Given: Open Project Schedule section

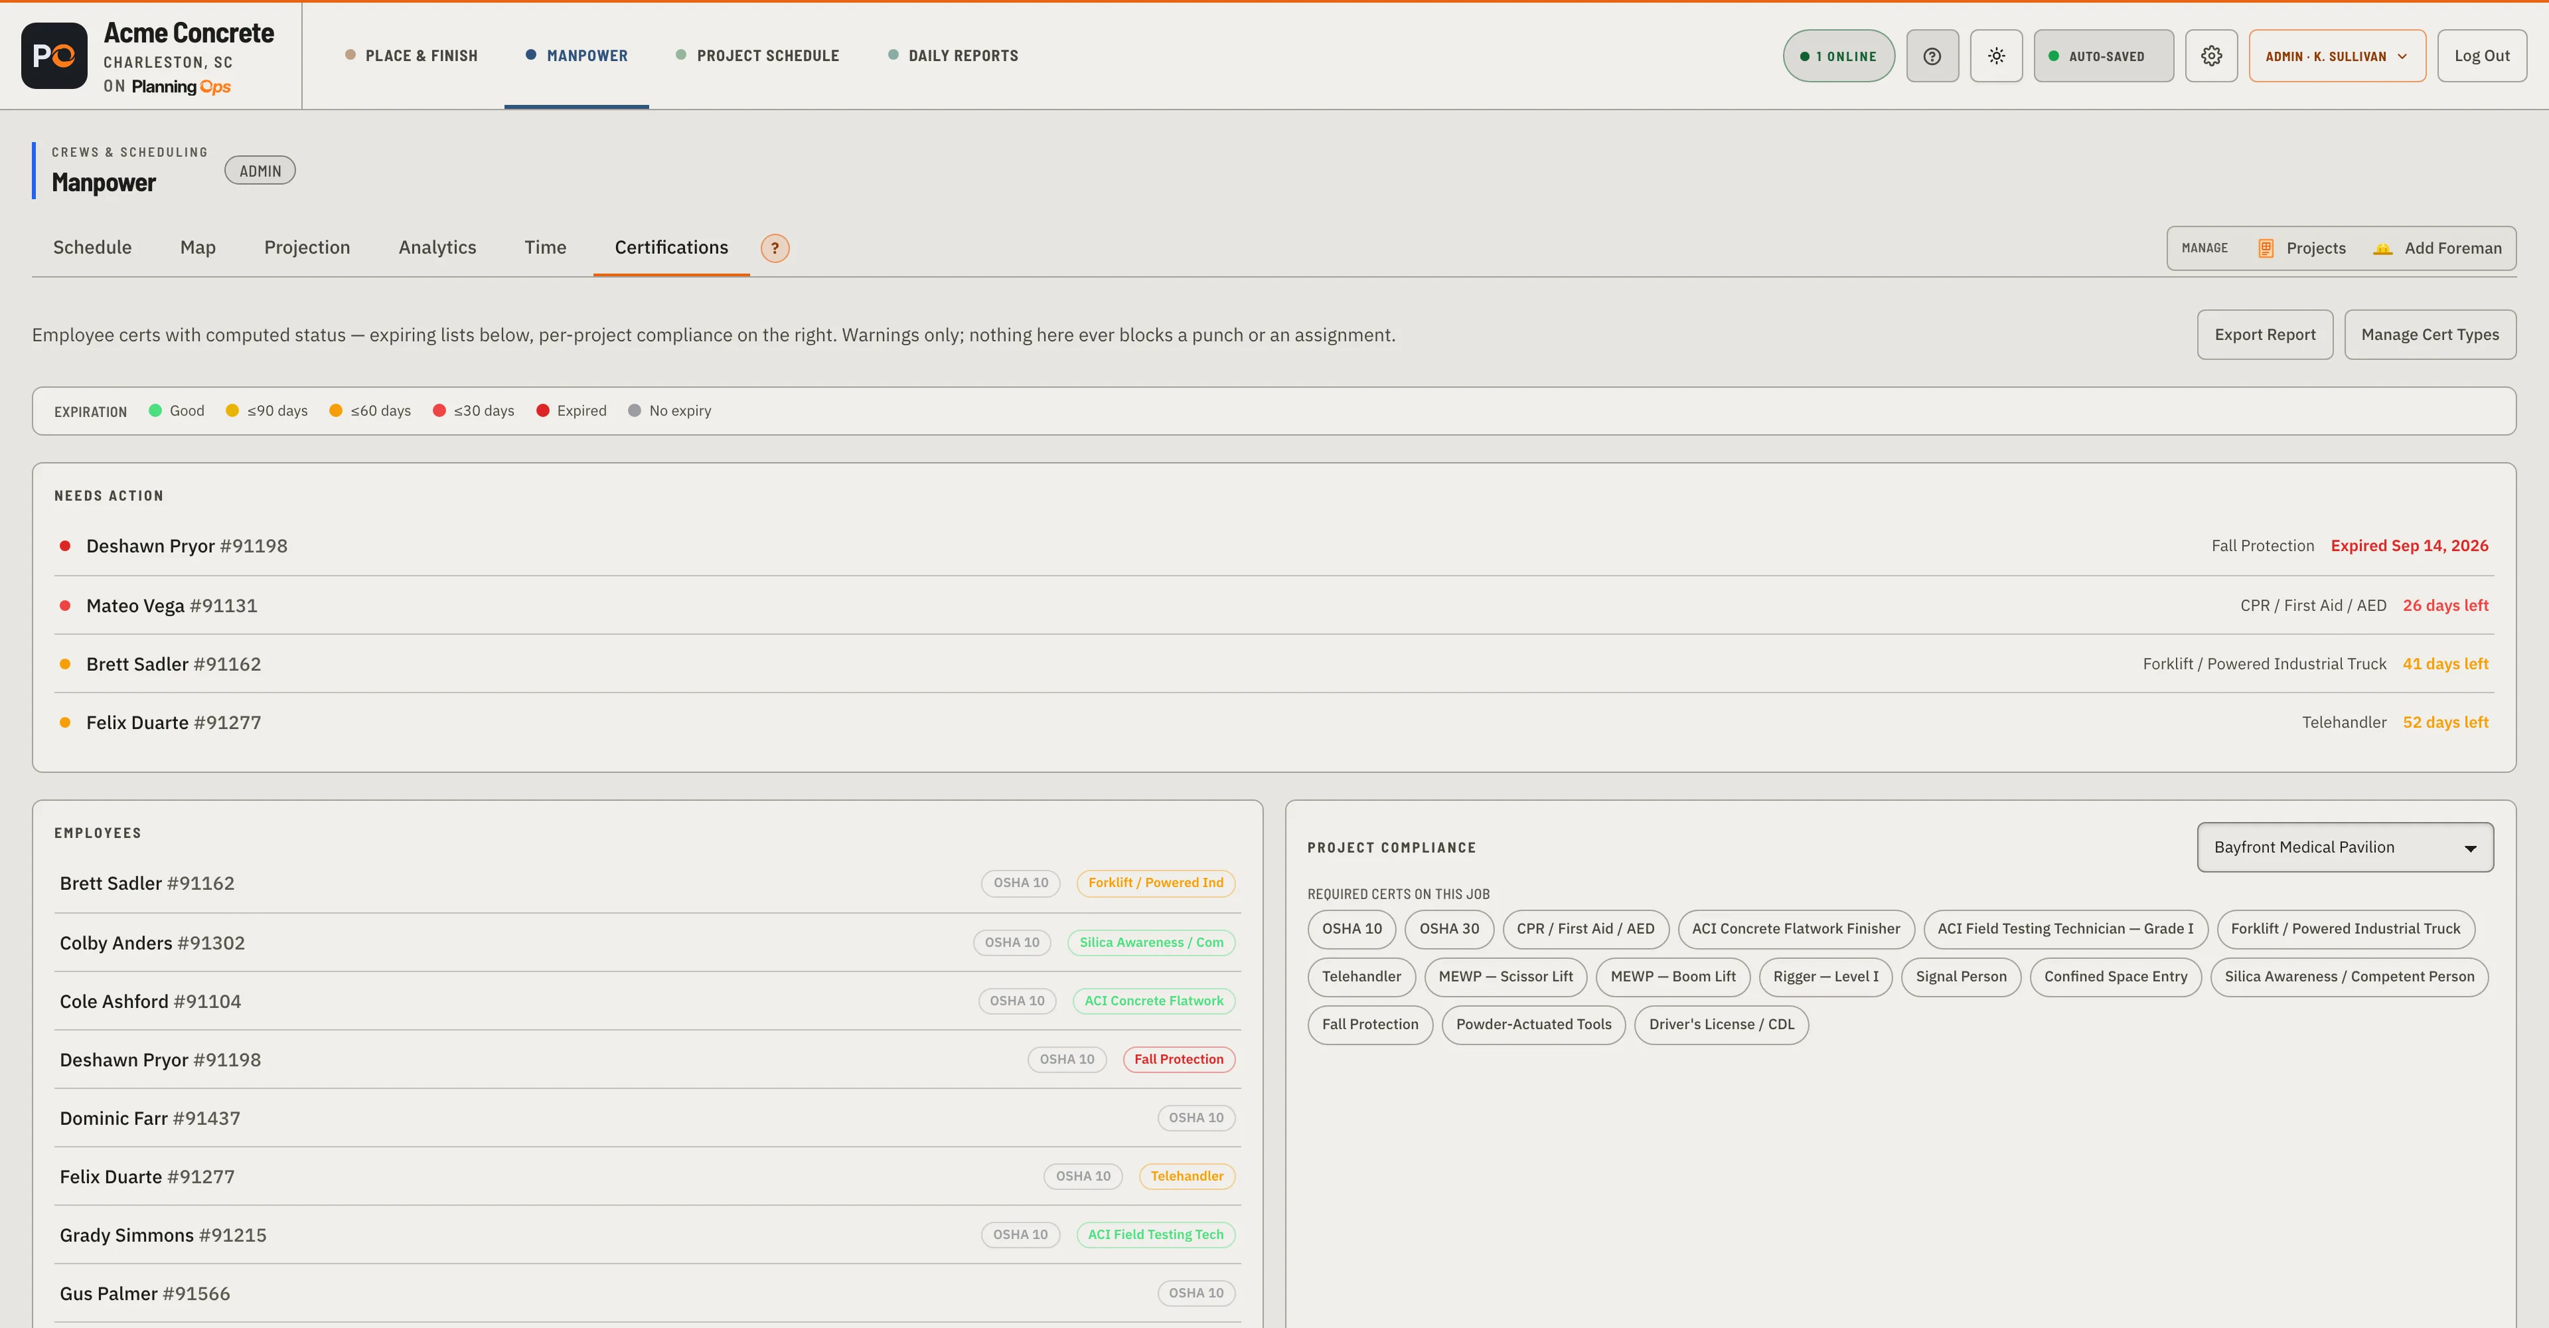Looking at the screenshot, I should click(757, 55).
